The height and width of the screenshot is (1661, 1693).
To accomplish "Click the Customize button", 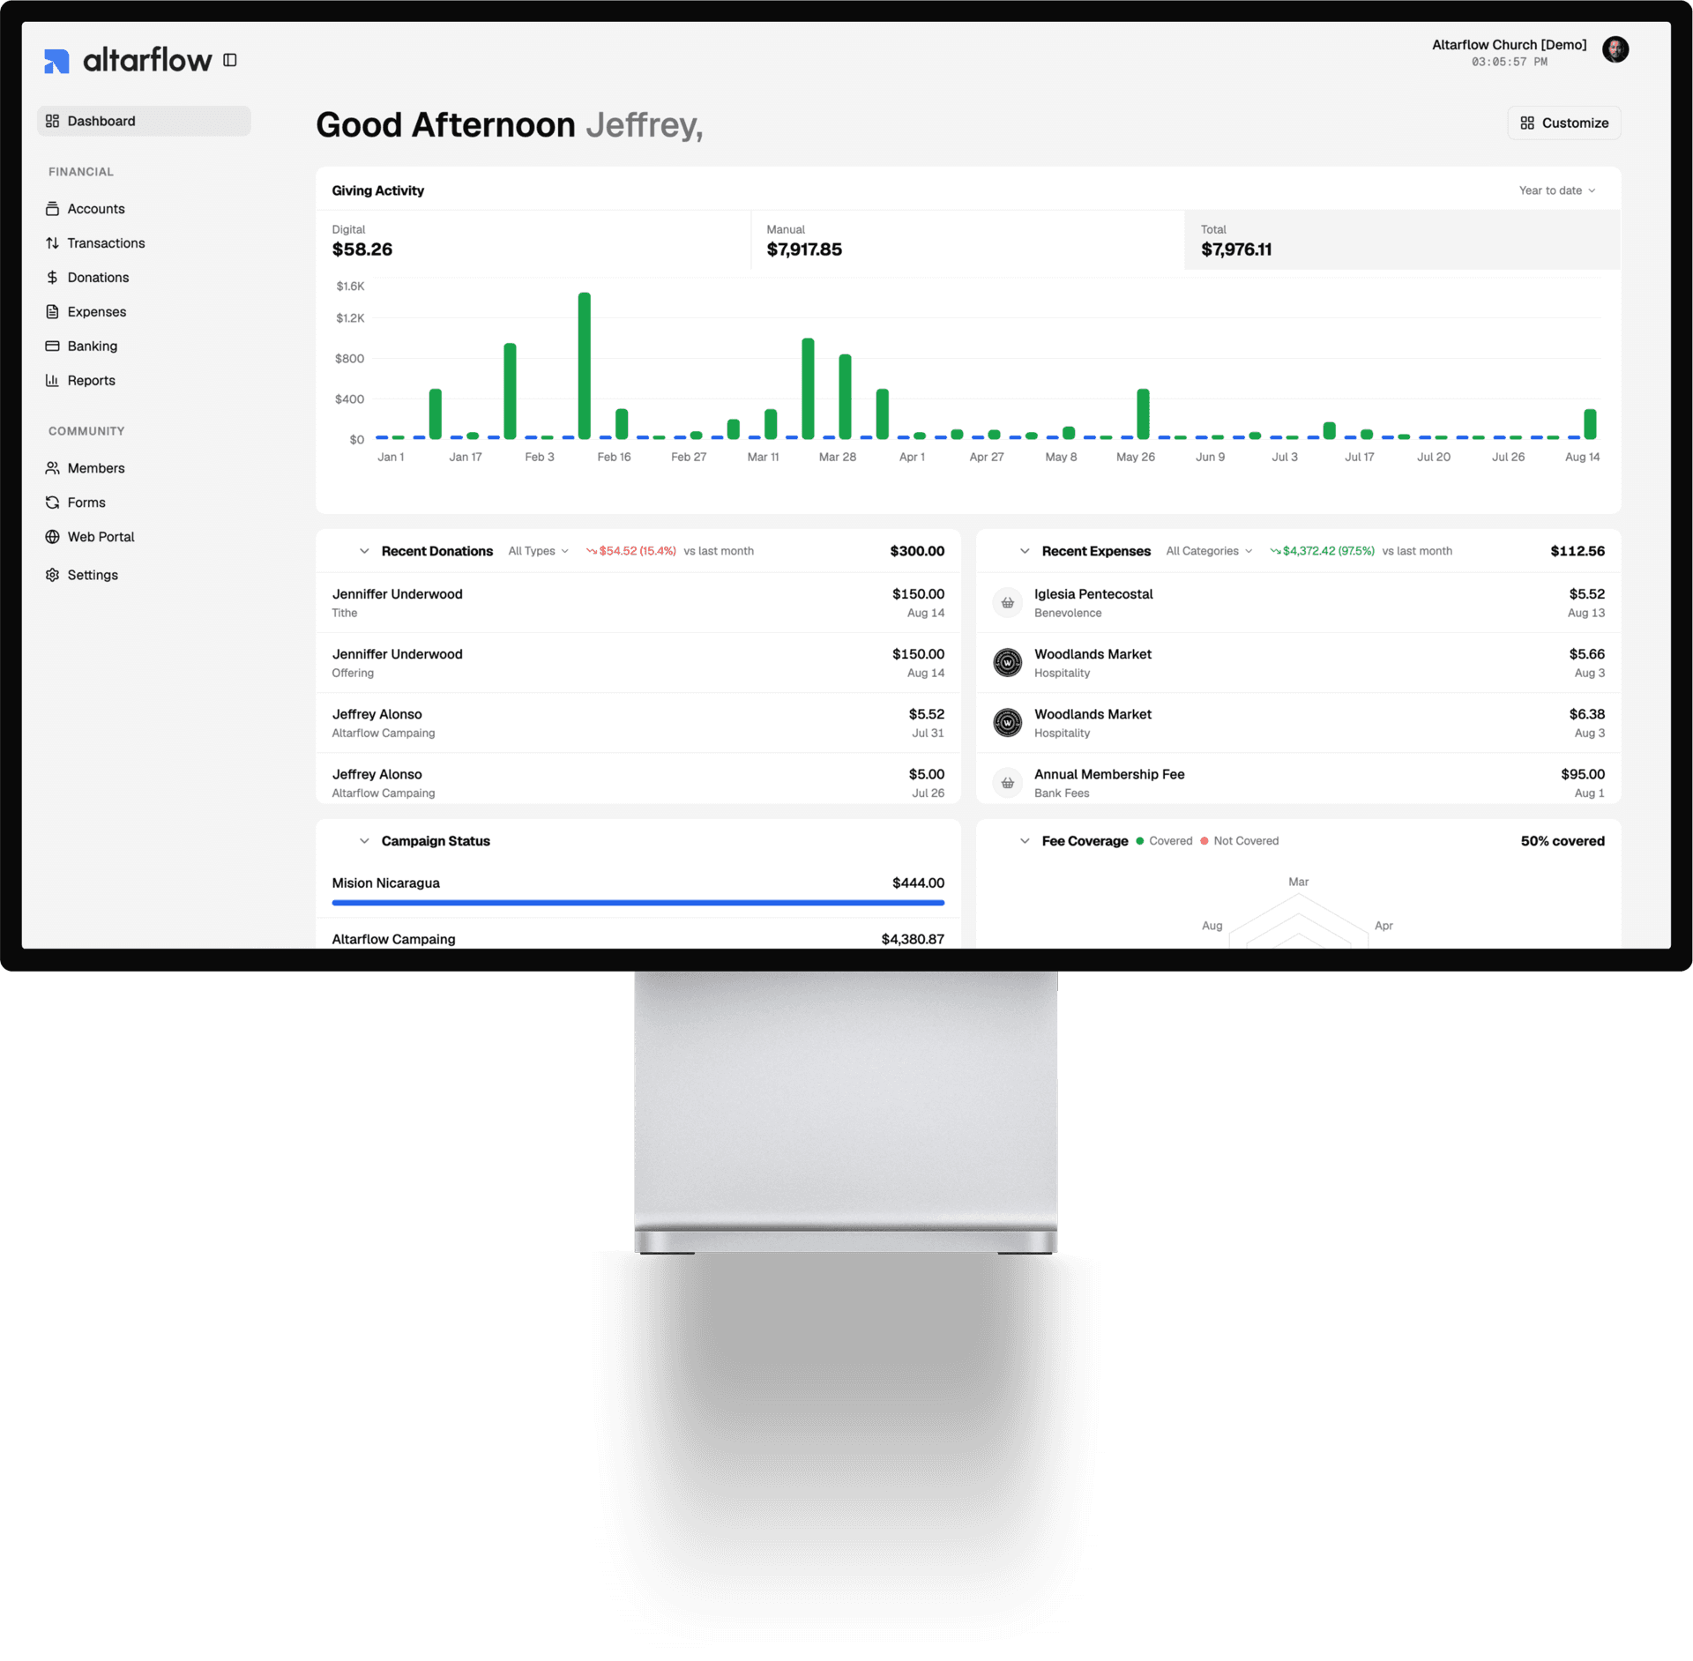I will coord(1564,123).
